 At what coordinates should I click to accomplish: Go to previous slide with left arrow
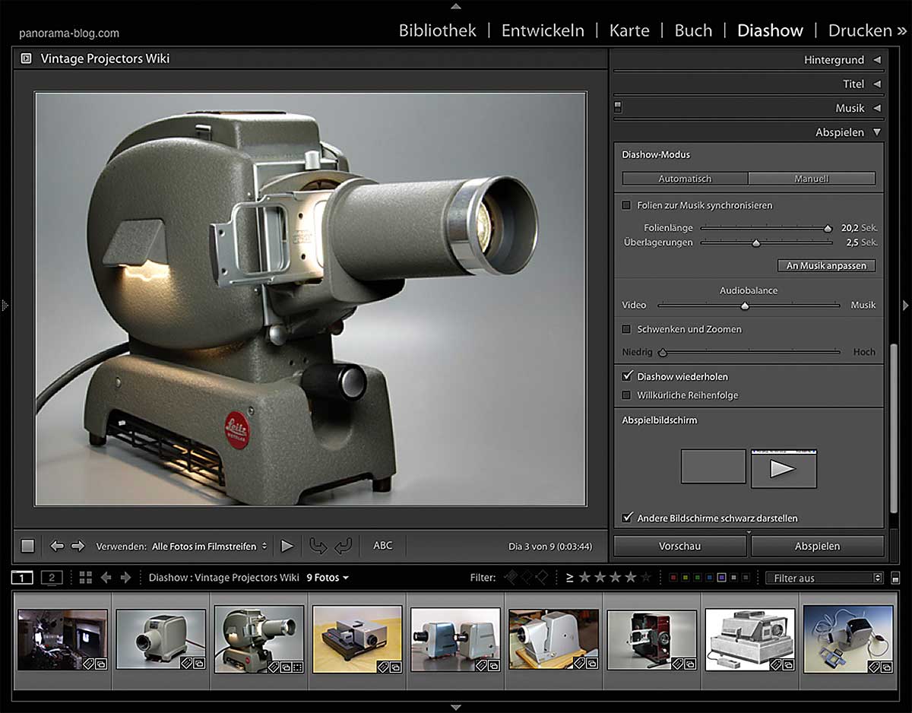[57, 546]
